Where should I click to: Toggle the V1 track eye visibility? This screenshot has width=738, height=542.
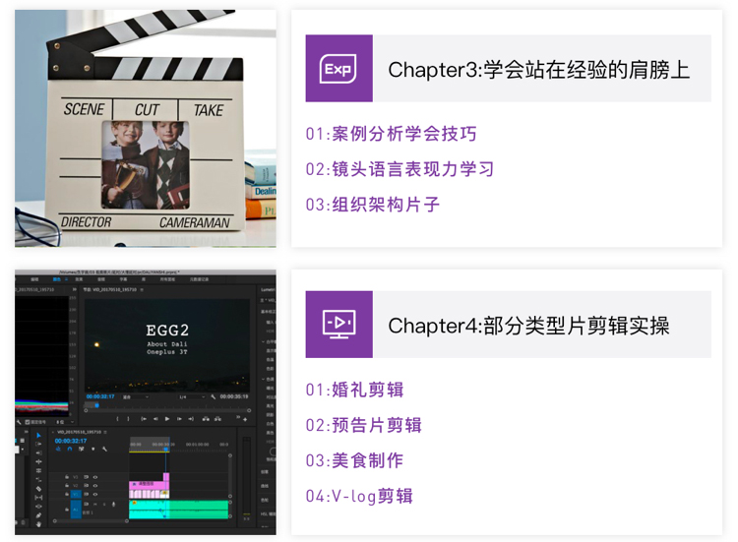pos(95,495)
